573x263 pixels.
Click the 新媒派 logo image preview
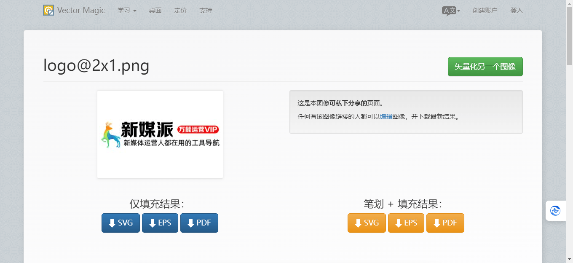(x=160, y=134)
